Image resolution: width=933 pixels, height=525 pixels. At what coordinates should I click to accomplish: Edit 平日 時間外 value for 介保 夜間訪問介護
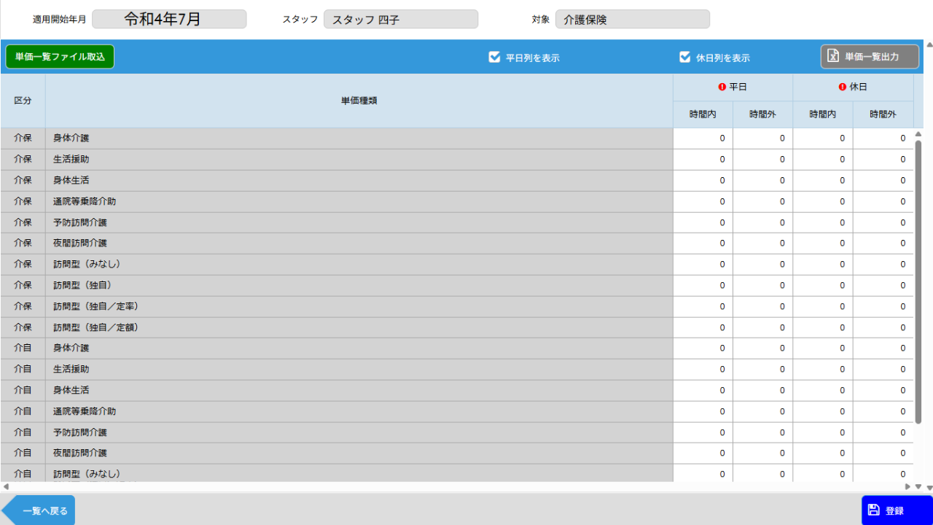click(x=763, y=244)
